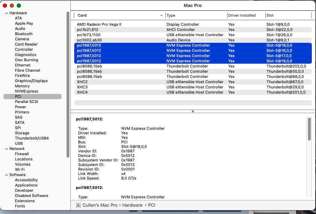Select Accessibility under Software

click(26, 180)
